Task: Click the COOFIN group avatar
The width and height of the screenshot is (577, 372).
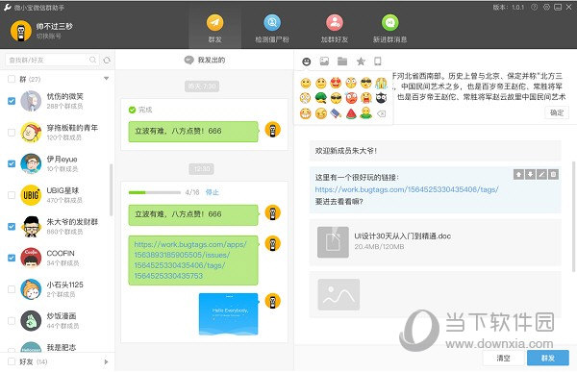Action: click(x=31, y=258)
